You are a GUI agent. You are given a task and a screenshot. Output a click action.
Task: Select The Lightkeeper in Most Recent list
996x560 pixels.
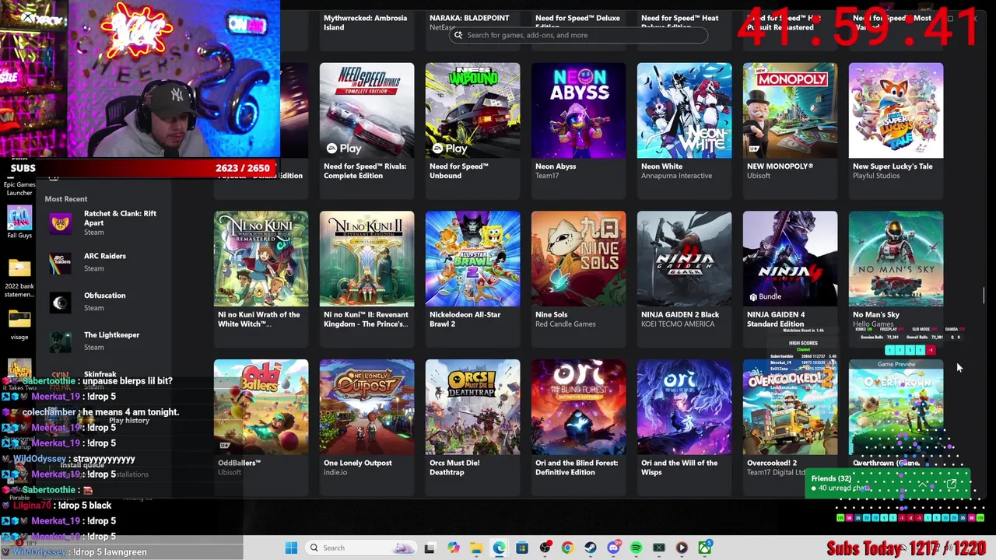click(x=111, y=335)
